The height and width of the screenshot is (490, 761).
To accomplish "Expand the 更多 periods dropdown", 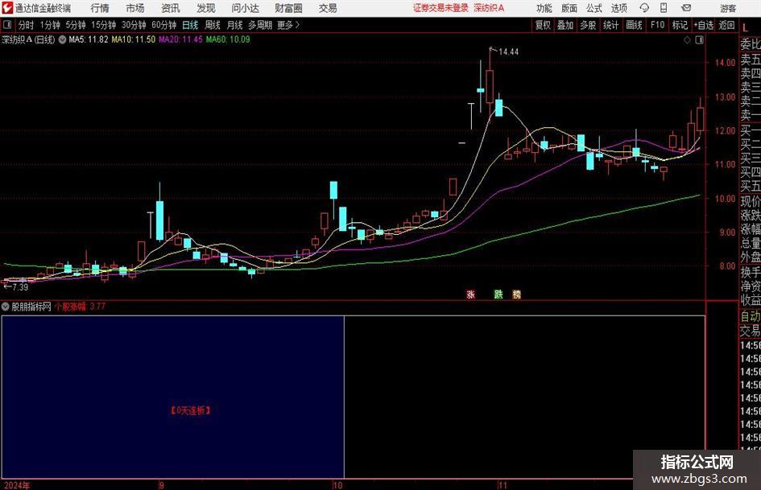I will [x=288, y=25].
